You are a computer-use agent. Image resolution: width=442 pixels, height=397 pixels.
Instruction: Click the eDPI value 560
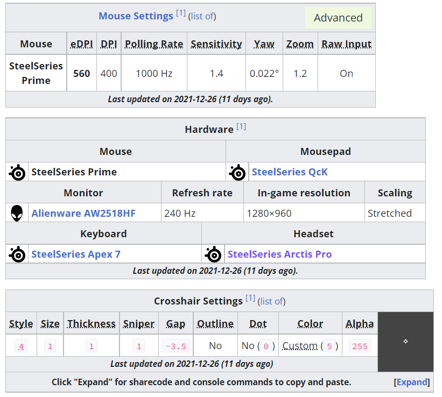(82, 73)
